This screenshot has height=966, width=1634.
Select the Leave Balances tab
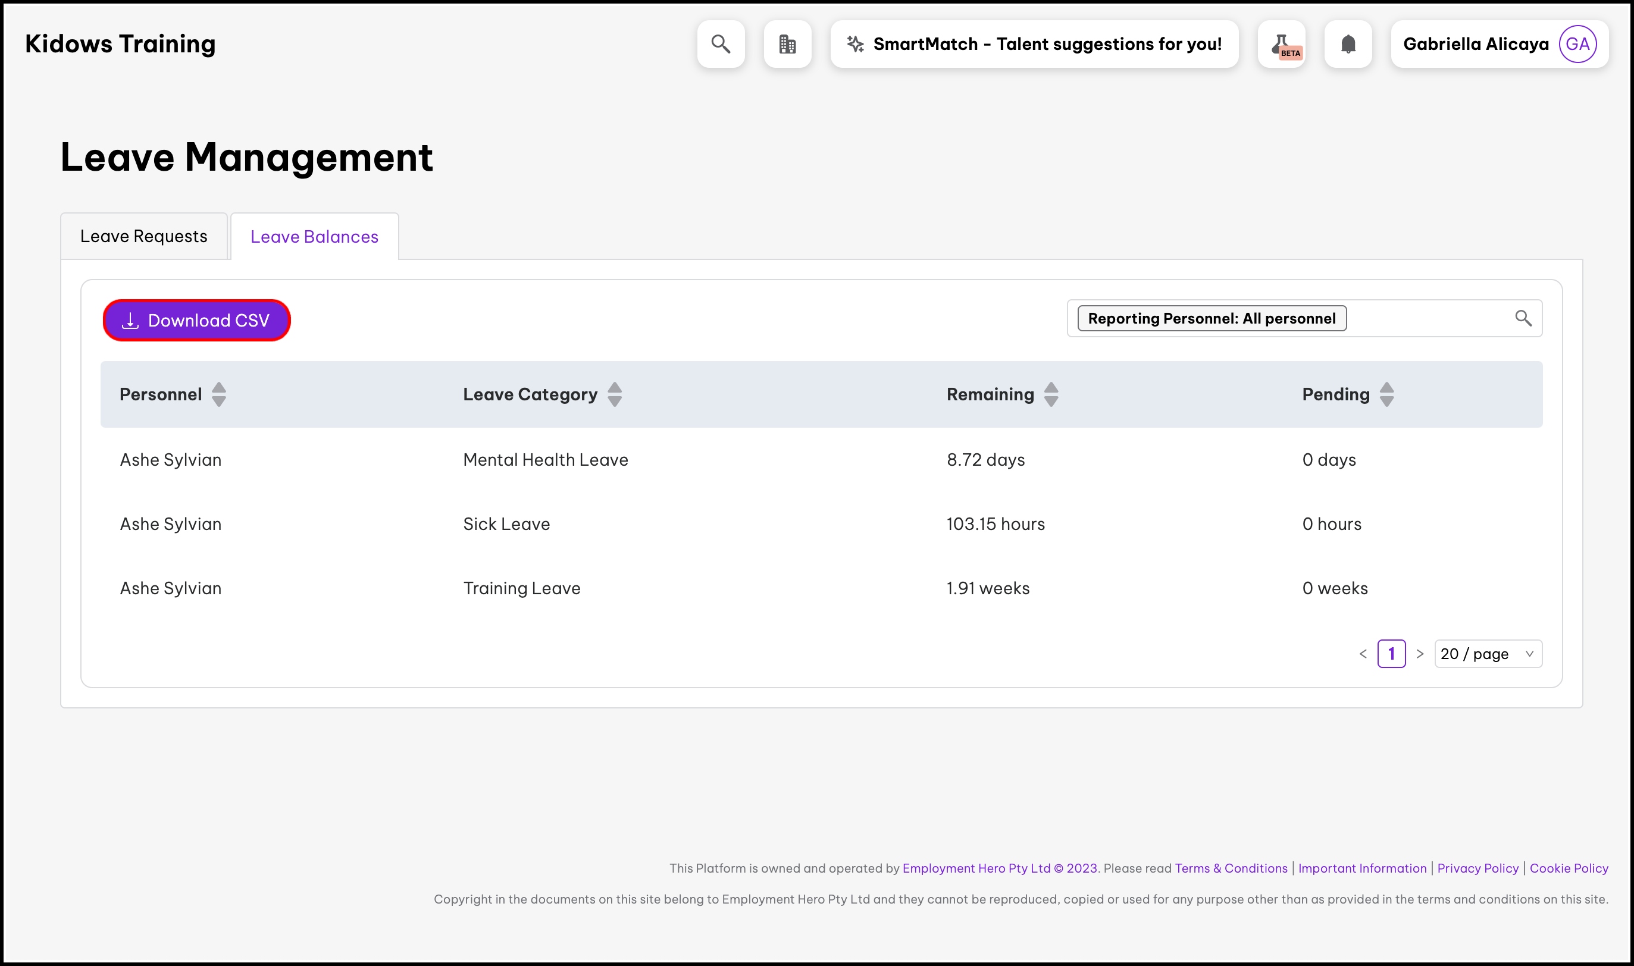tap(314, 237)
